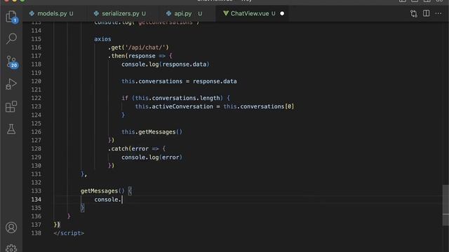449x252 pixels.
Task: Open the editor More Actions ellipsis
Action: [x=438, y=13]
